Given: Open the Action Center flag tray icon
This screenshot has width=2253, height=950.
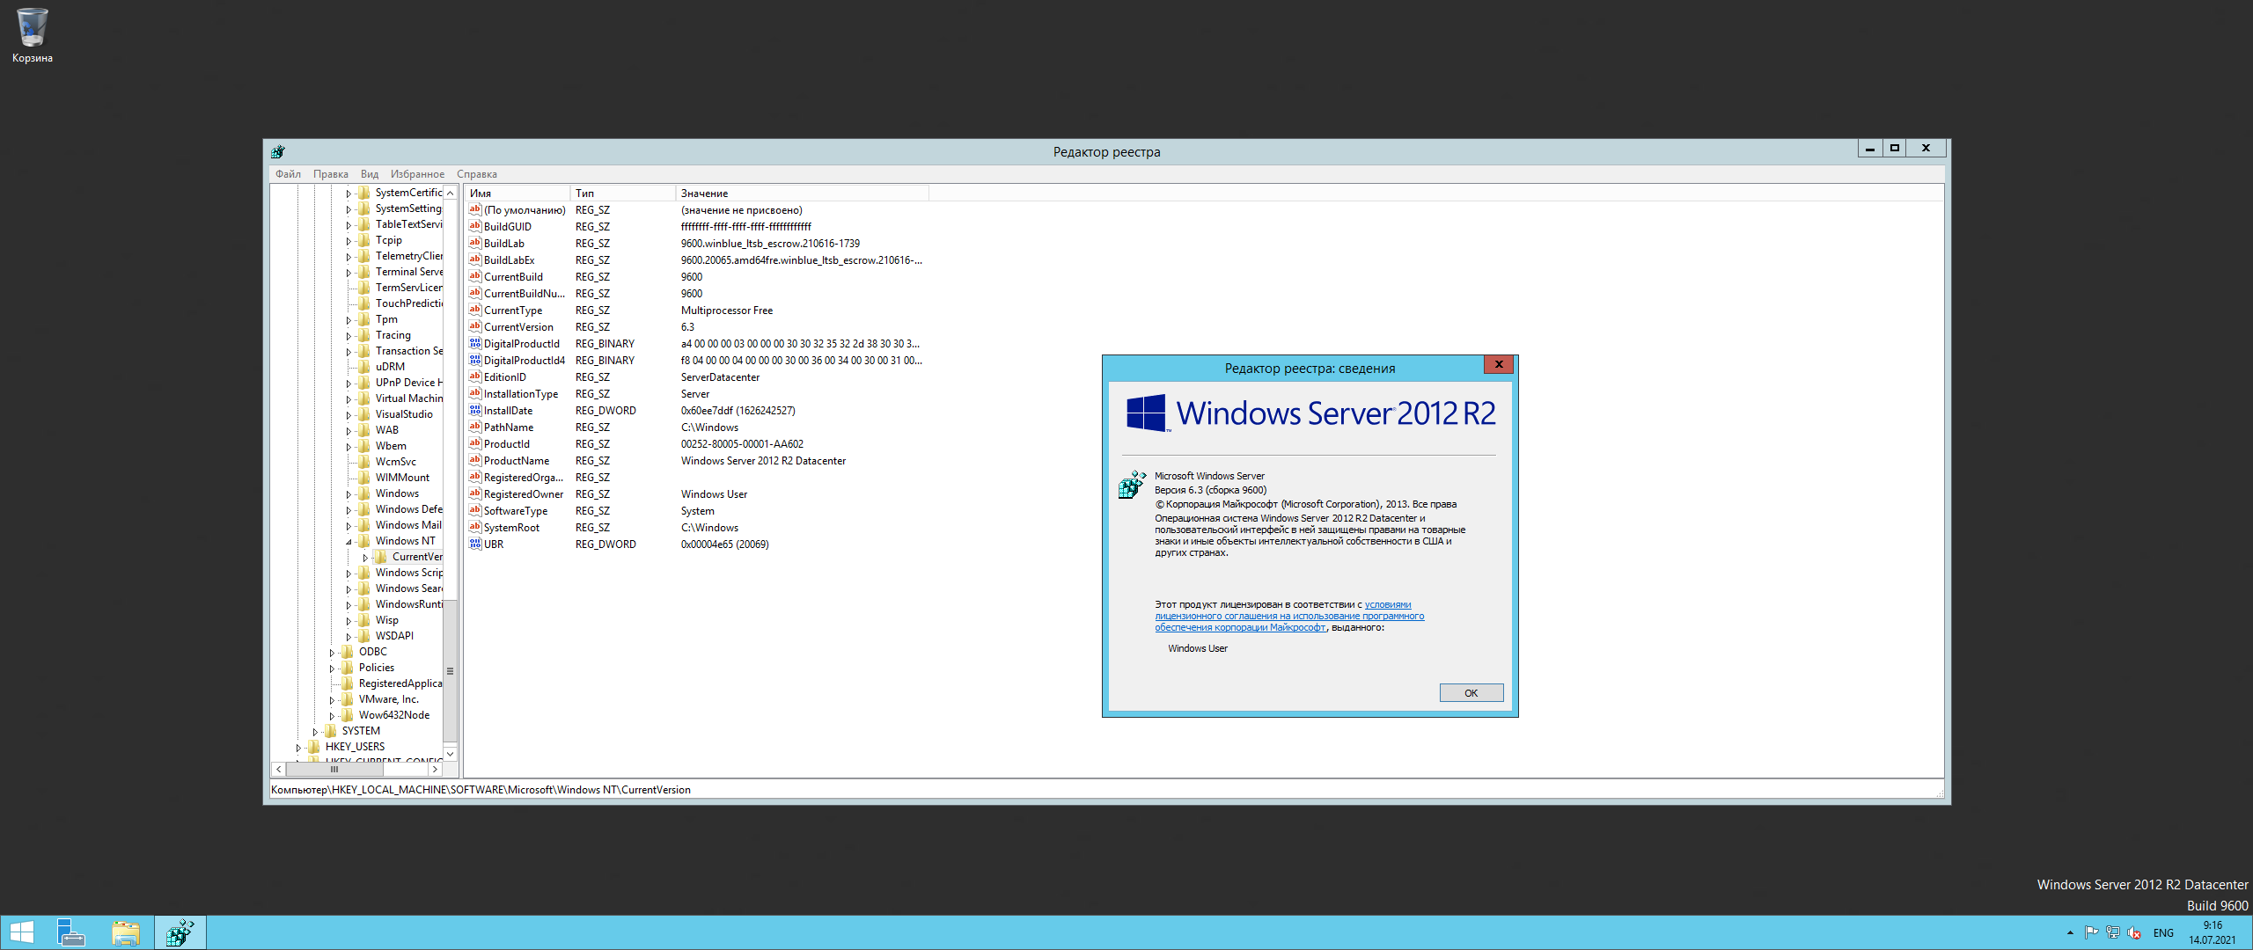Looking at the screenshot, I should coord(2091,932).
